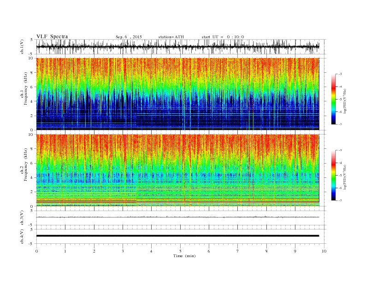Click the "4" kHz tick of ch.2 spectrogram
The height and width of the screenshot is (282, 365).
[x=32, y=177]
